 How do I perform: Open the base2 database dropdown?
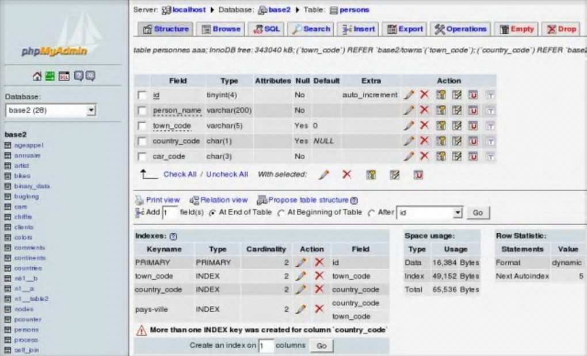pos(51,111)
